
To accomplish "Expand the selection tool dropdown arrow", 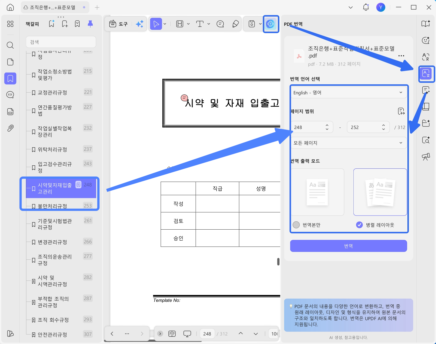I will pyautogui.click(x=165, y=24).
